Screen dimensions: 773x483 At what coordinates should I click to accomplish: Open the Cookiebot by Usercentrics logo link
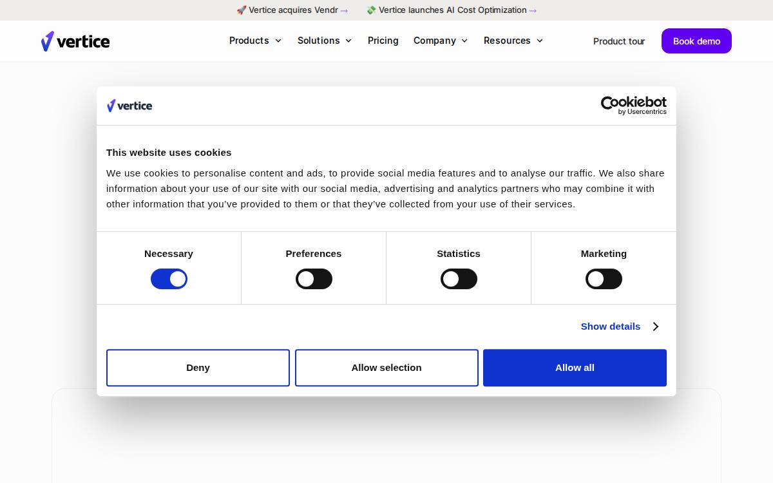[634, 106]
